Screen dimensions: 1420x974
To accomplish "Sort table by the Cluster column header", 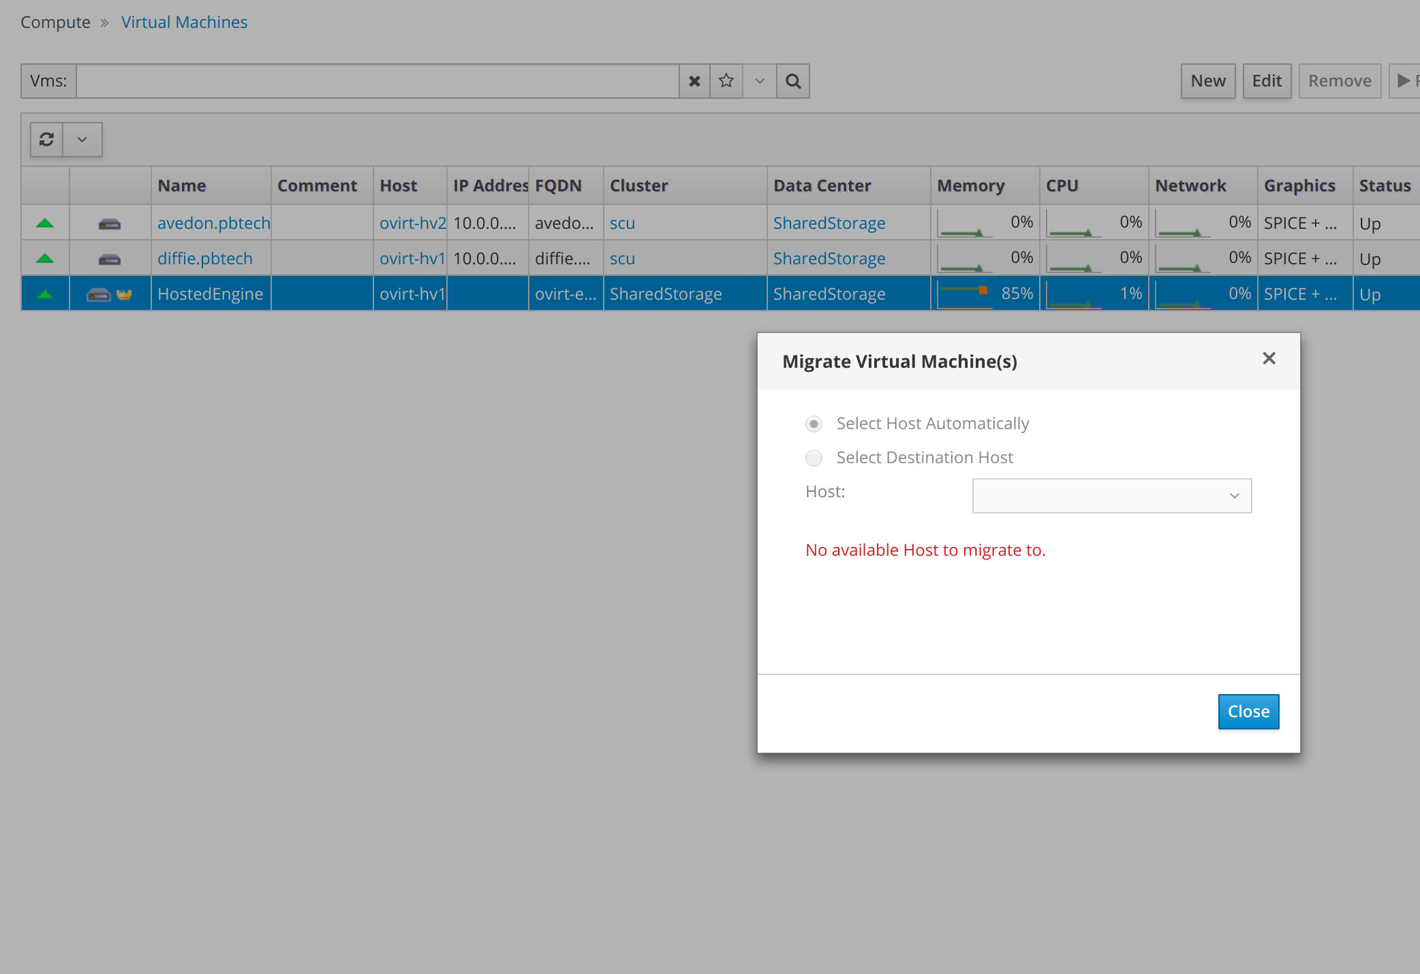I will pos(638,185).
